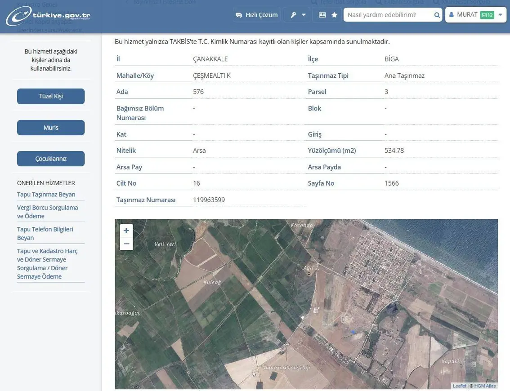Click the Veli Yeri label on map

[x=165, y=244]
